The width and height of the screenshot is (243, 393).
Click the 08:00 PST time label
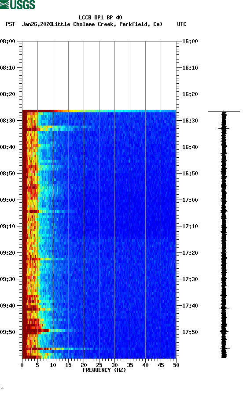(8, 41)
